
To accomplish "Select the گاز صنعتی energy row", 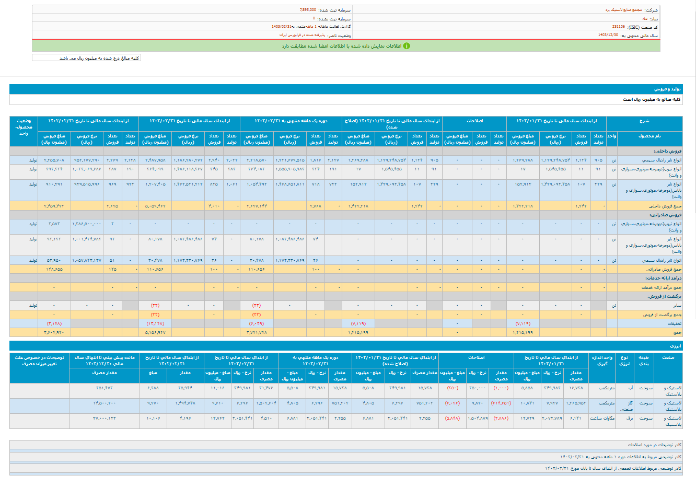I will (626, 405).
